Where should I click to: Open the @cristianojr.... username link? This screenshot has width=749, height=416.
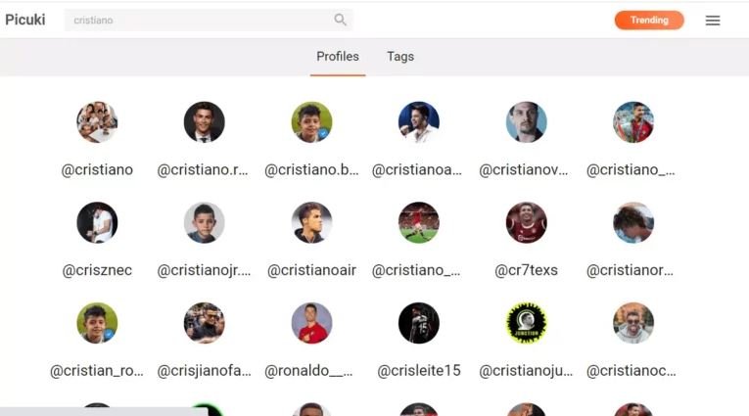204,270
